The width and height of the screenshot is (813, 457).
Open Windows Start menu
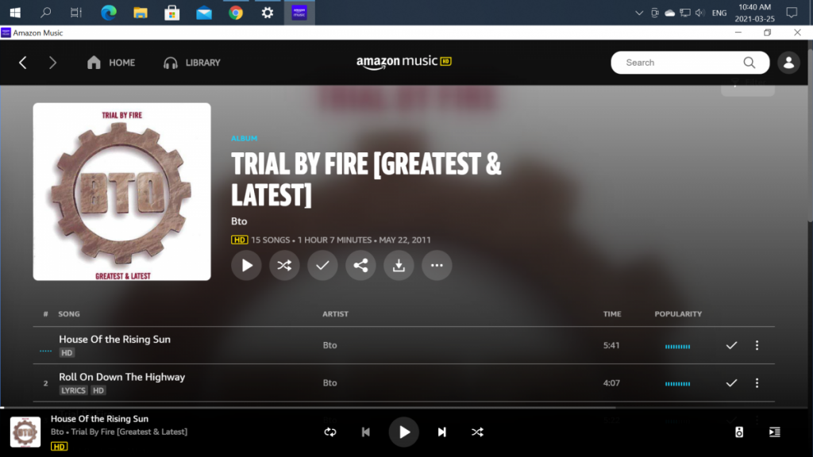pyautogui.click(x=15, y=13)
